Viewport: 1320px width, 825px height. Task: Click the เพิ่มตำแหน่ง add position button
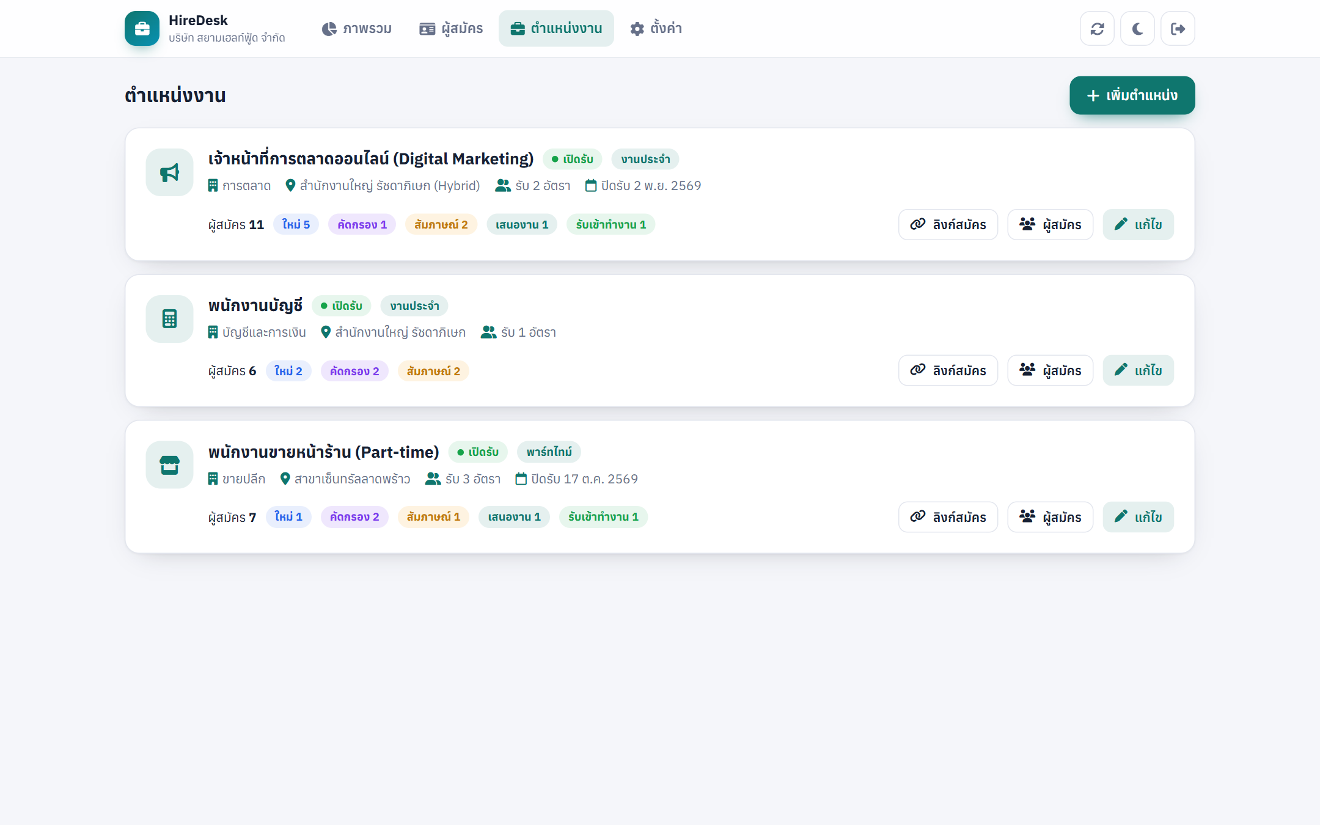[1132, 95]
